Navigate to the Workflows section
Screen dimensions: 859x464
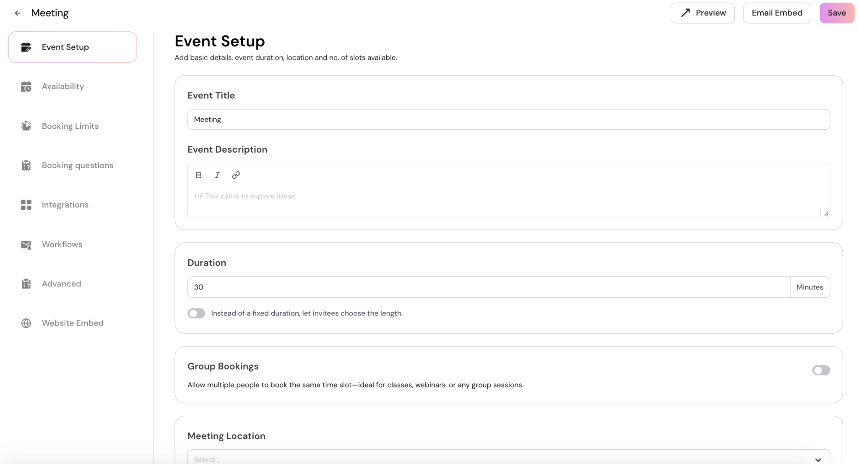(x=73, y=244)
